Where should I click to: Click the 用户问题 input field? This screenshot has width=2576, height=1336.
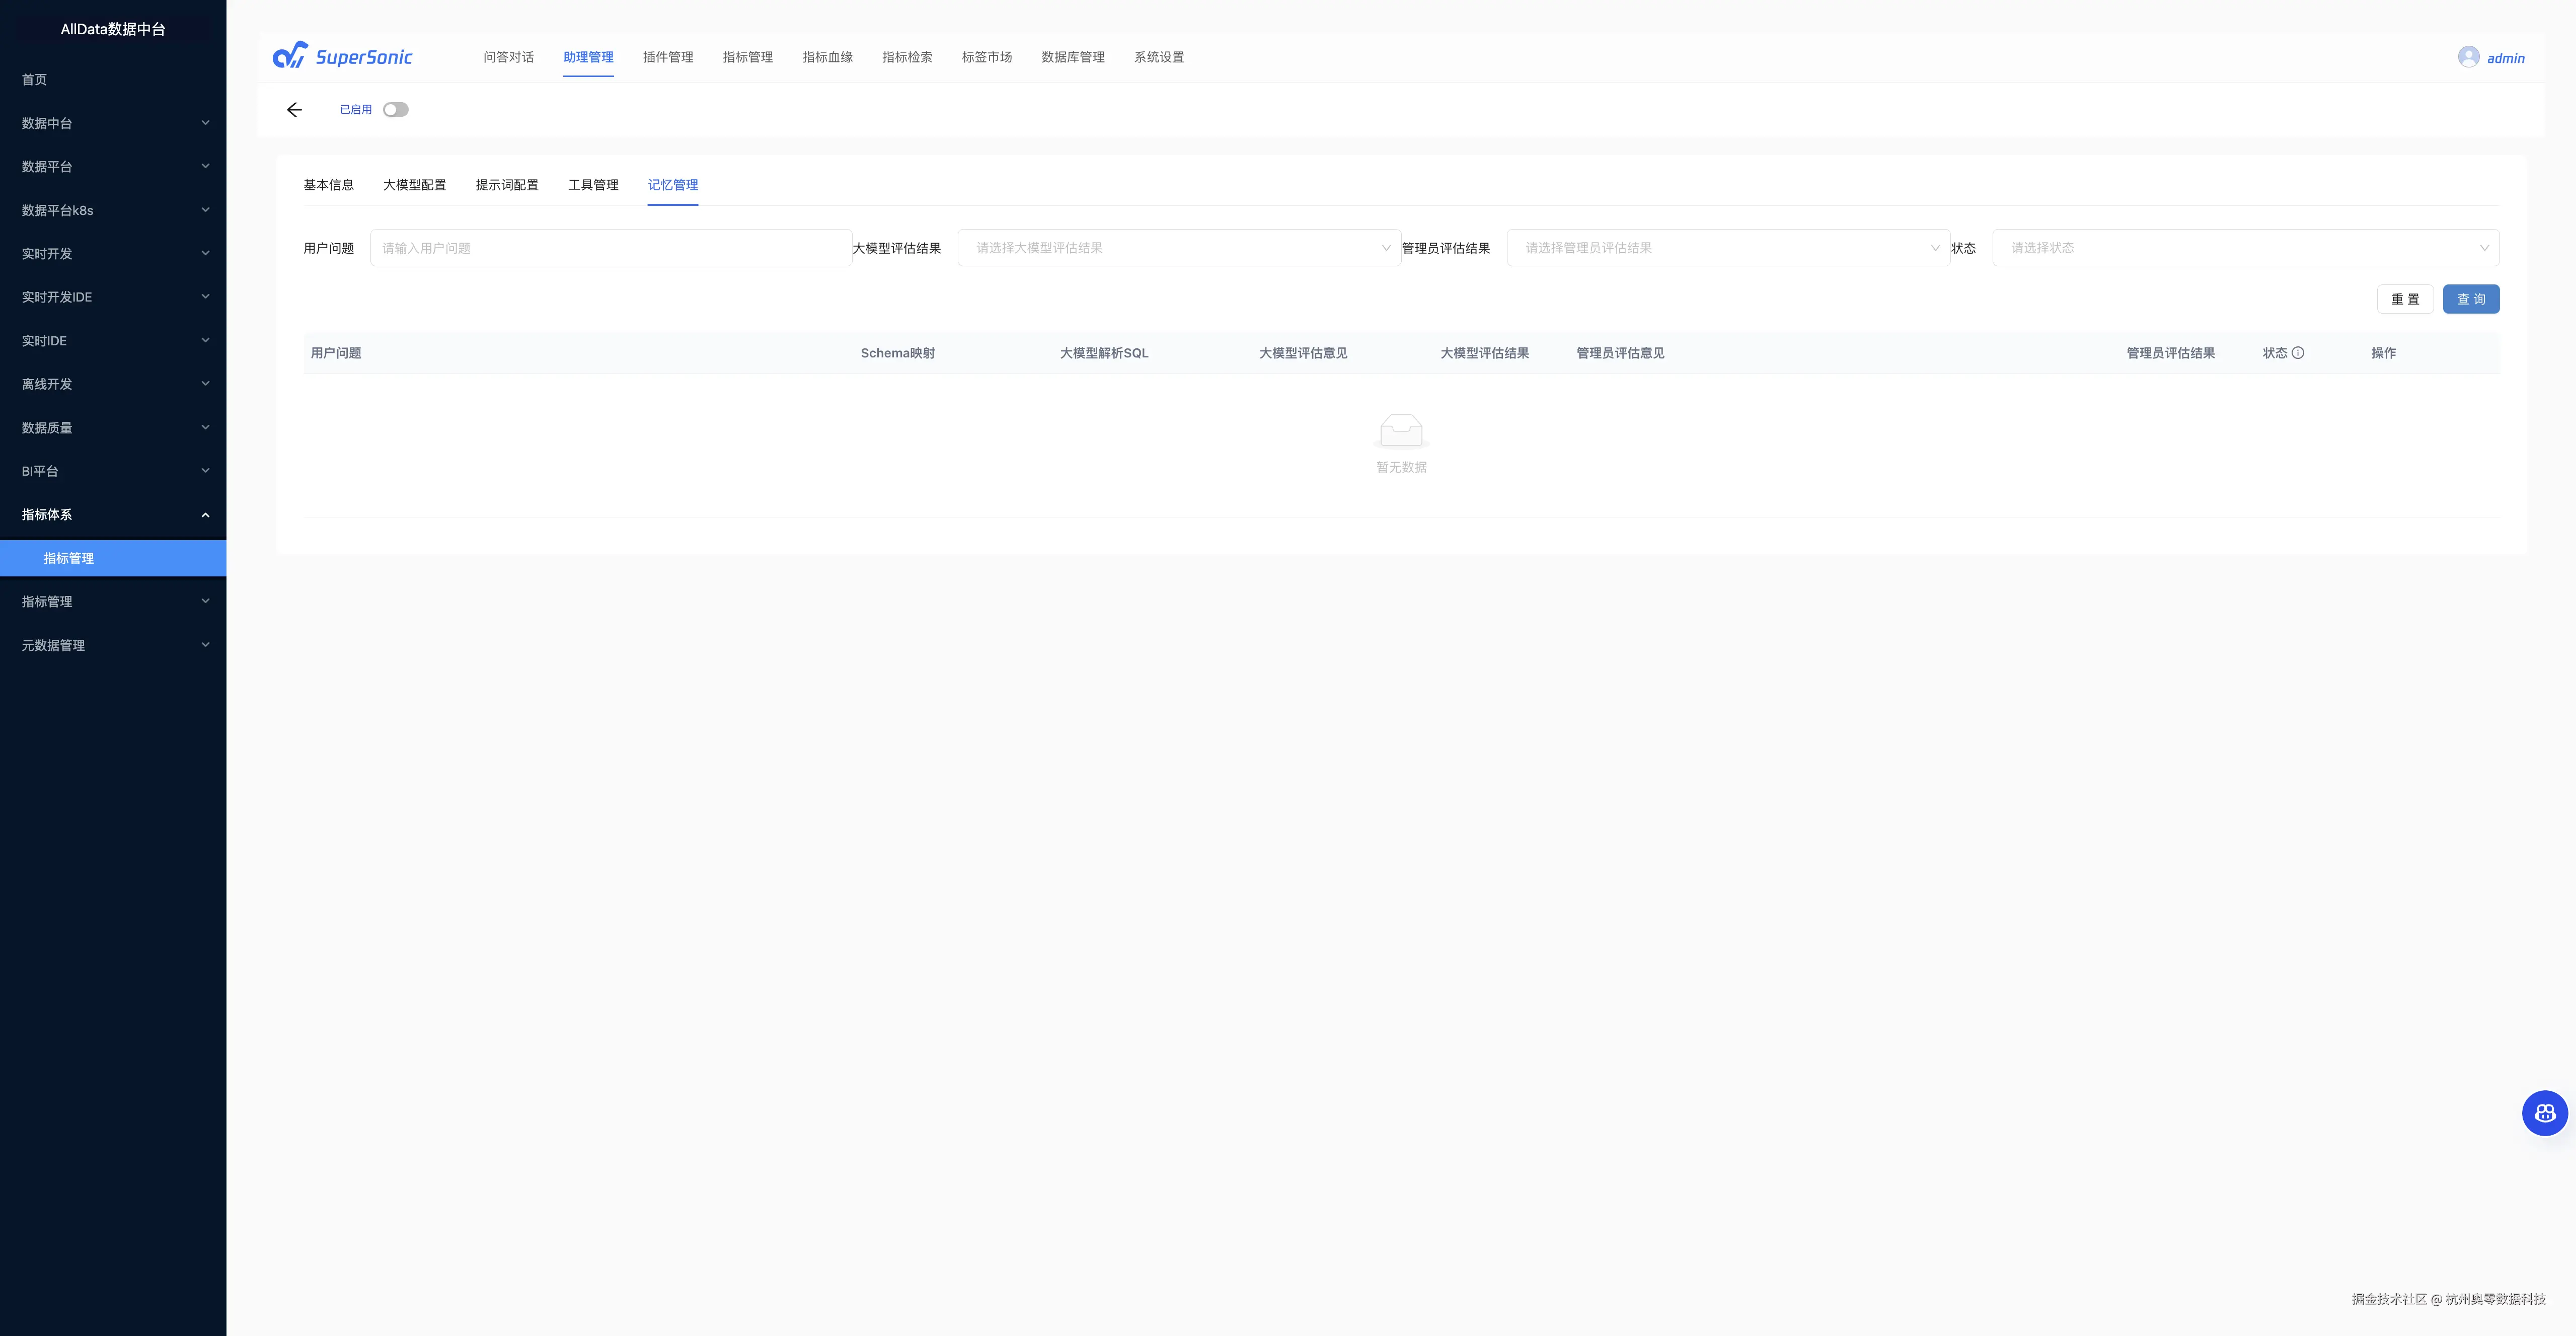point(610,248)
